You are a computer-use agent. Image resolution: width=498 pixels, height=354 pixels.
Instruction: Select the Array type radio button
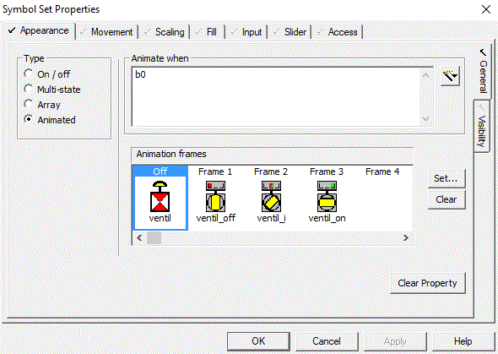click(x=28, y=104)
